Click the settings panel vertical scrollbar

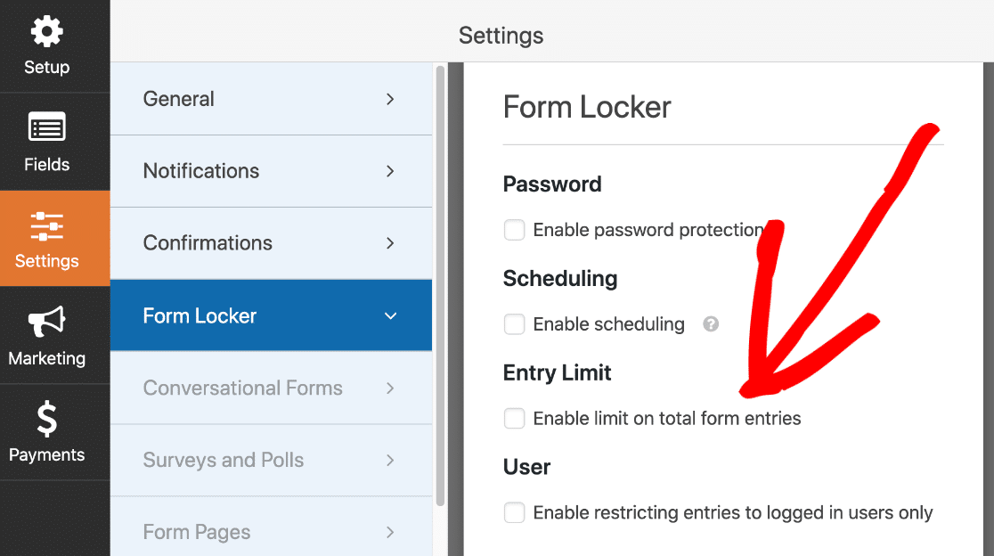[x=441, y=285]
